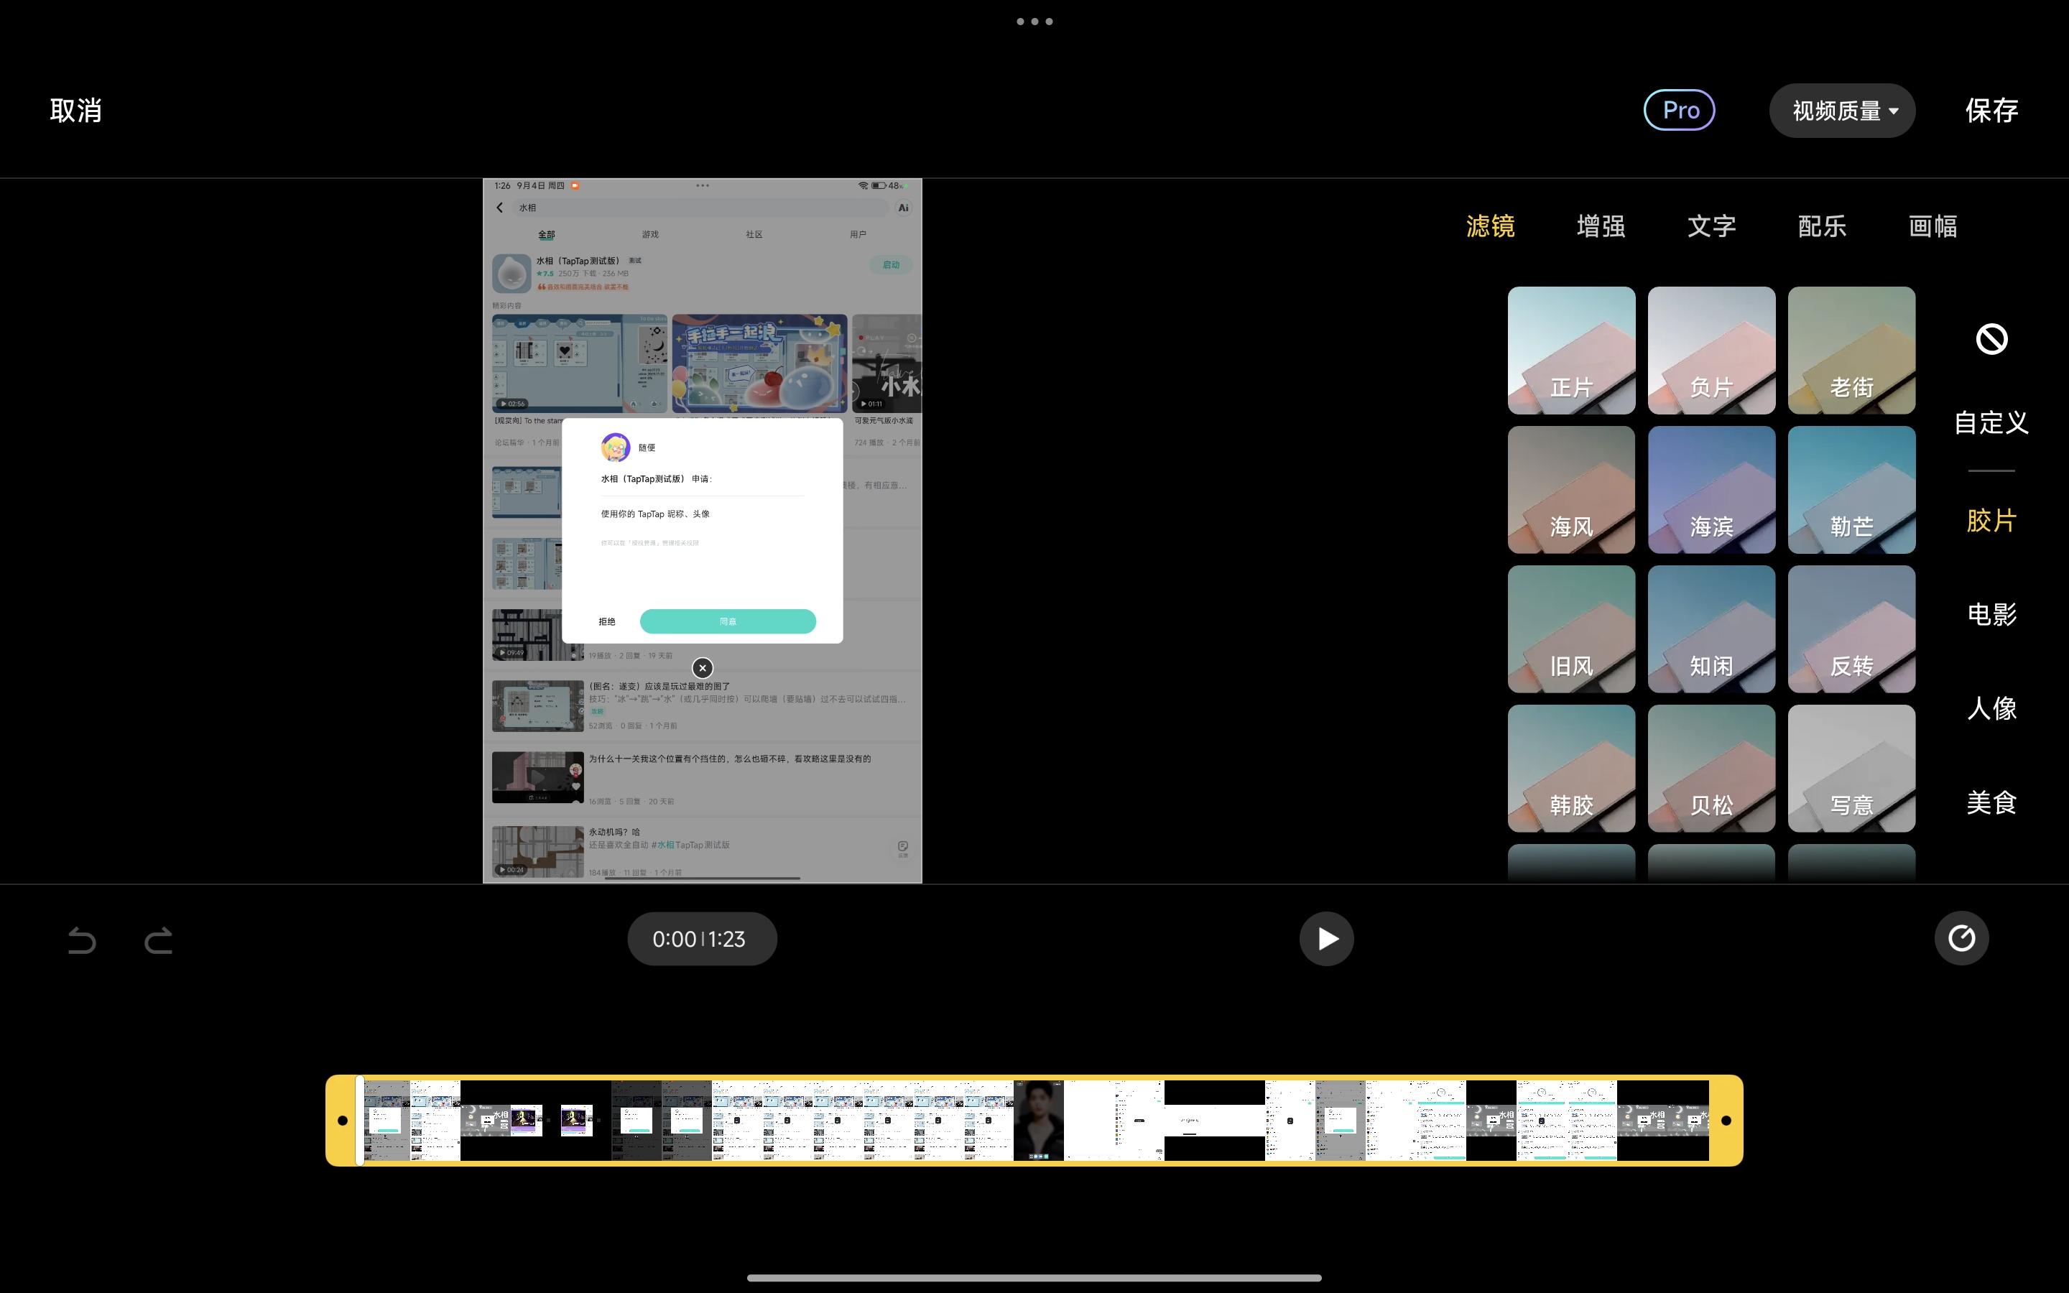Image resolution: width=2069 pixels, height=1293 pixels.
Task: Play the video preview
Action: pyautogui.click(x=1326, y=939)
